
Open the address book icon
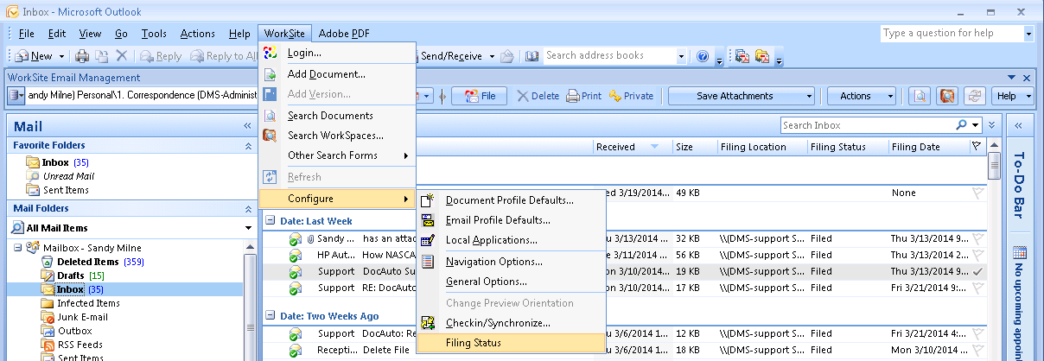[x=532, y=56]
